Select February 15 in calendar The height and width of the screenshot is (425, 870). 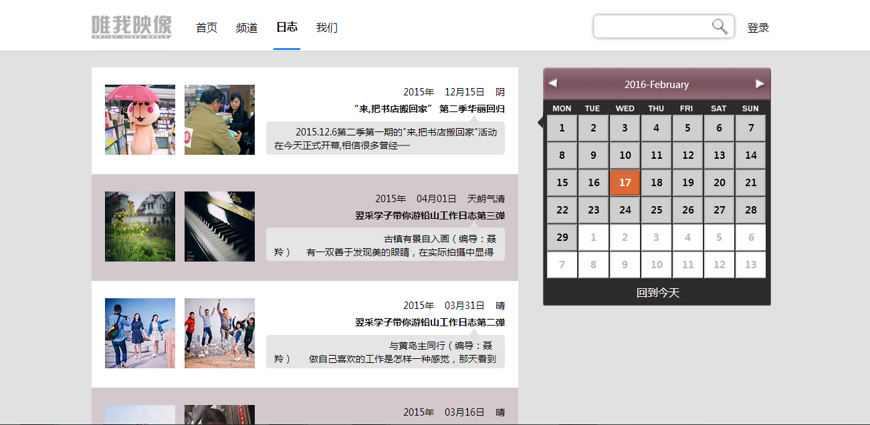click(562, 183)
